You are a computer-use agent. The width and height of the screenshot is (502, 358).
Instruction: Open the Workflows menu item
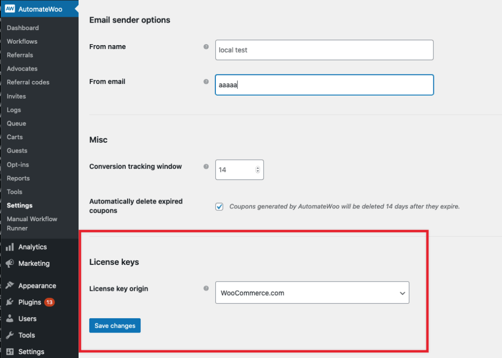point(22,41)
